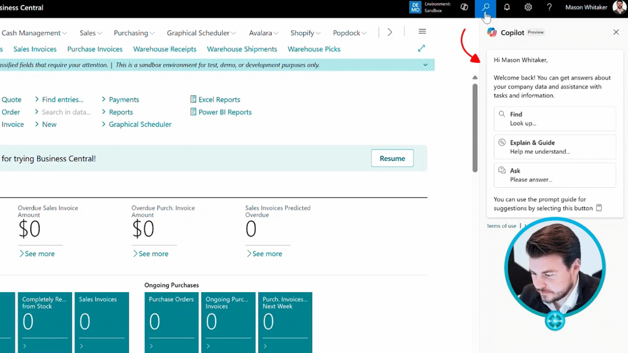Open Terms of use link

(x=501, y=226)
